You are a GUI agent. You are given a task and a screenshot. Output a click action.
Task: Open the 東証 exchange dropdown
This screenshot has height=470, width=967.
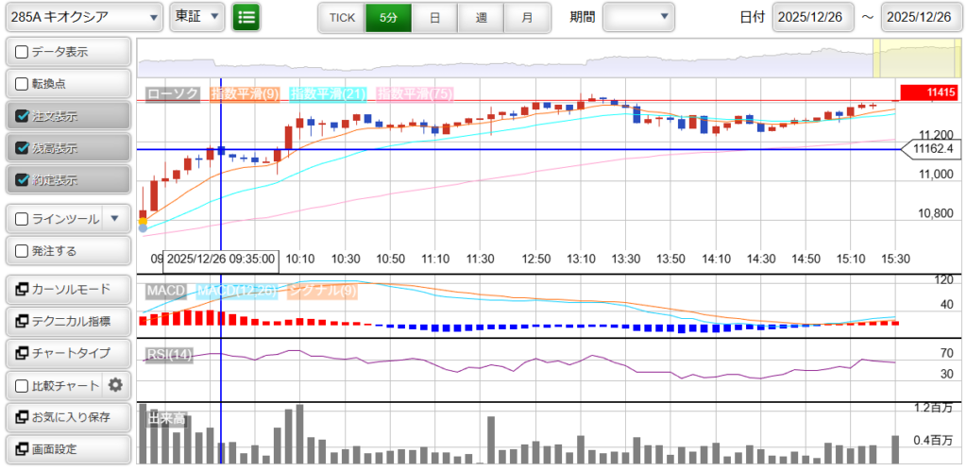click(198, 17)
